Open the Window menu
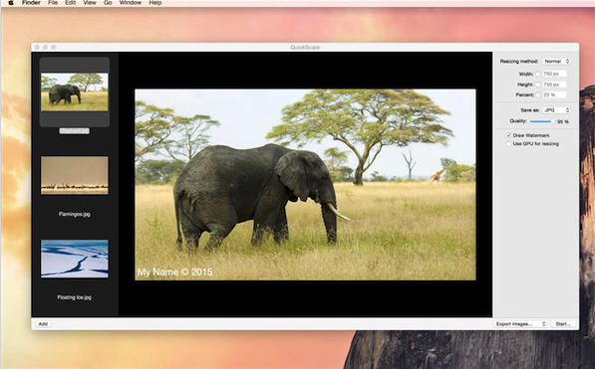Viewport: 595px width, 369px height. (131, 3)
